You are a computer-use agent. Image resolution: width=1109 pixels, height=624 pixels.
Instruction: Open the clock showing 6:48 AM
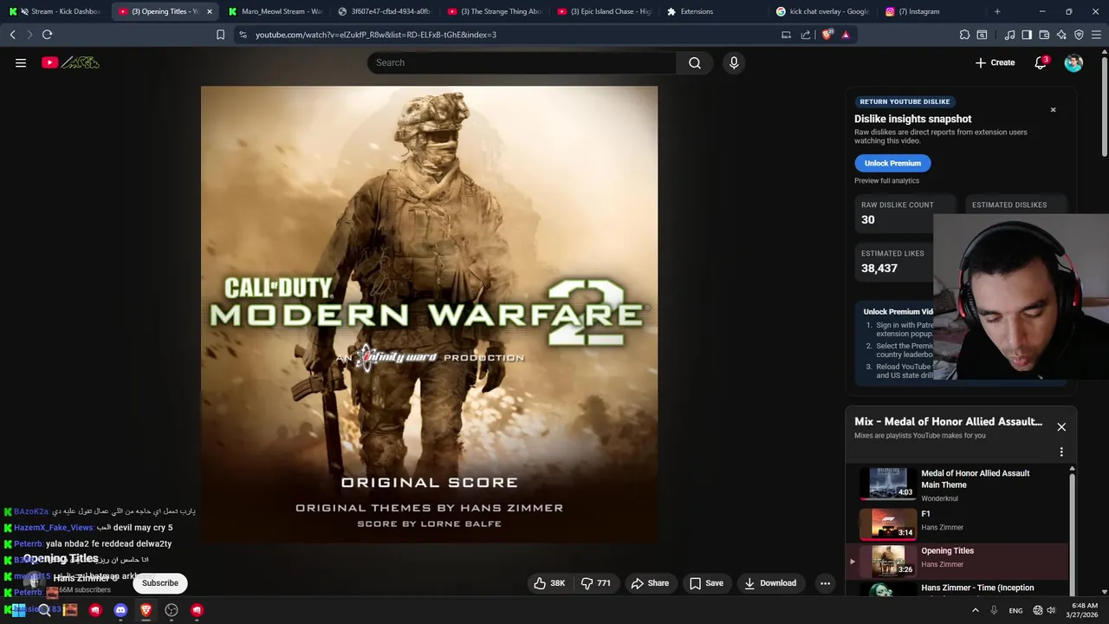click(x=1084, y=610)
